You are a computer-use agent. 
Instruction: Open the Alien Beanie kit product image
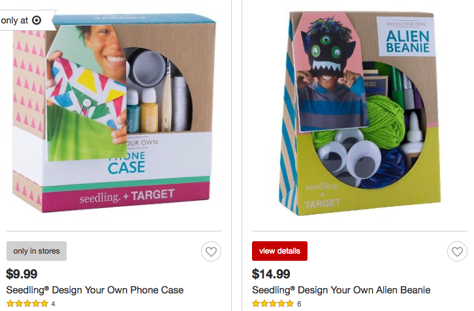360,113
